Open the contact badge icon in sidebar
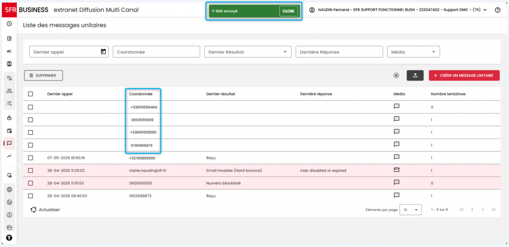Screen dimensions: 509x247 pos(9,64)
